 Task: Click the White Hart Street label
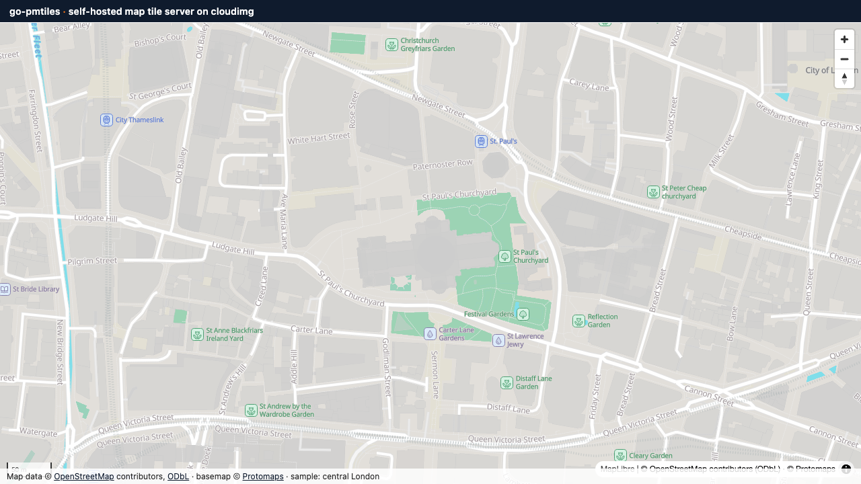(x=319, y=138)
